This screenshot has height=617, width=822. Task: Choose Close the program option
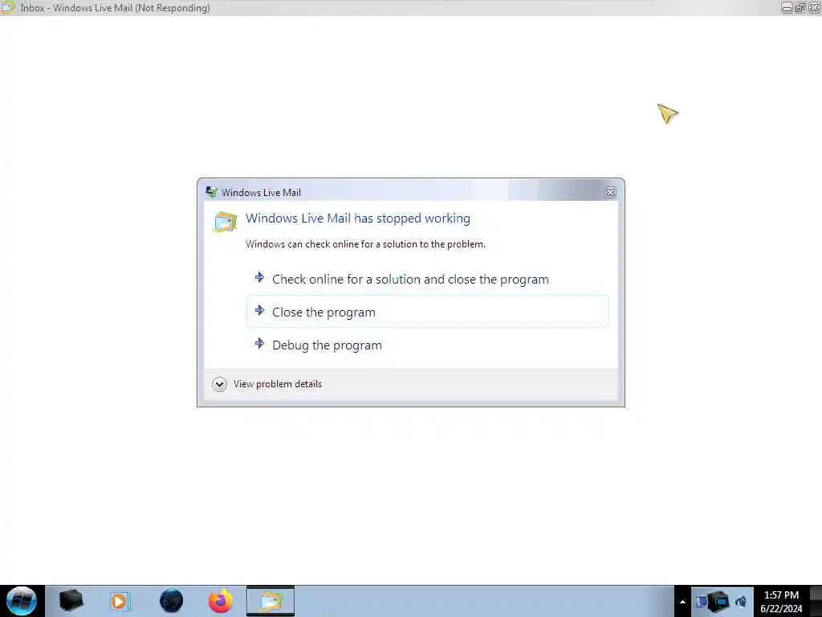coord(427,312)
